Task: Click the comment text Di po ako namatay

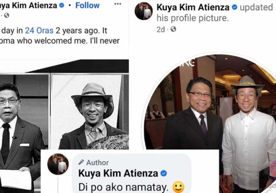Action: coord(123,187)
